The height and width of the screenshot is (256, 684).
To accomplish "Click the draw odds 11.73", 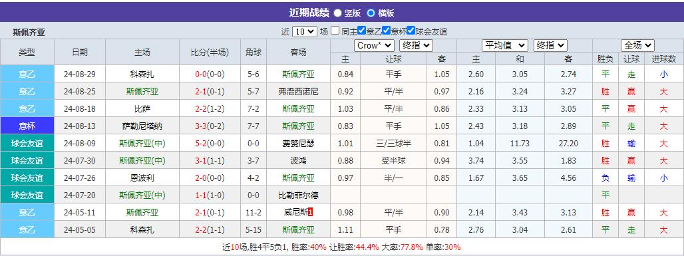I will (520, 144).
